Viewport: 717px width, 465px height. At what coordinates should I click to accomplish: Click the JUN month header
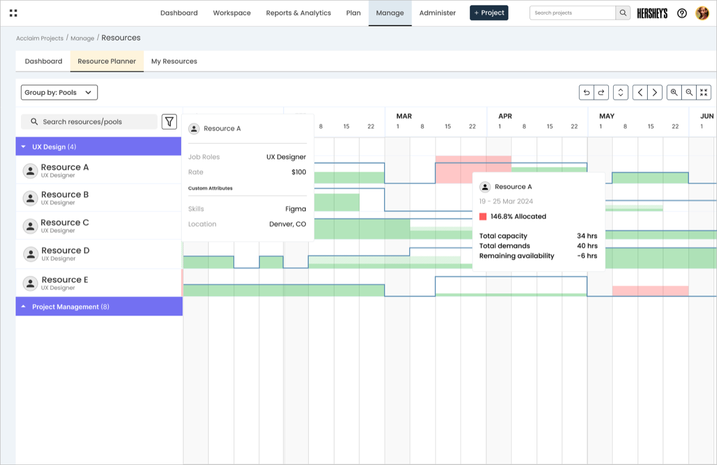(x=707, y=116)
